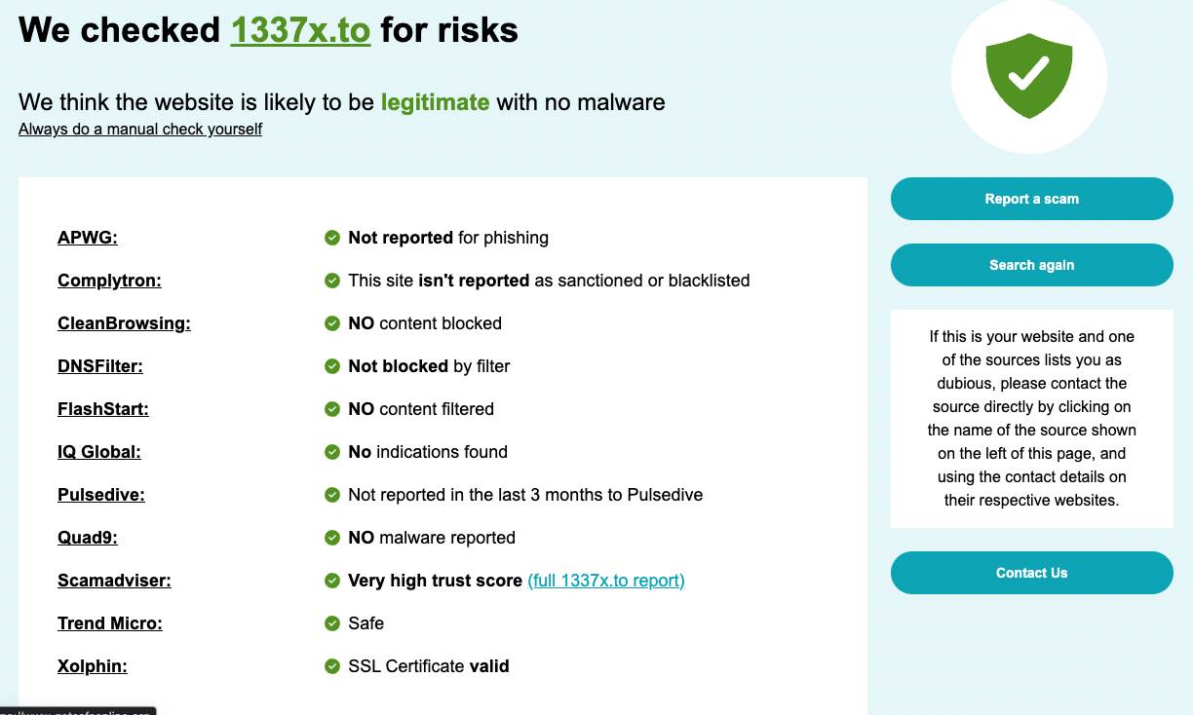1193x715 pixels.
Task: Click the checkmark icon beside Xolphin SSL result
Action: click(x=331, y=666)
